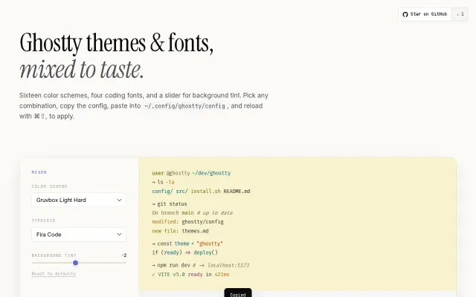The height and width of the screenshot is (297, 476).
Task: Click 'user @ghostty ~/dev/ghostty' prompt line
Action: coord(191,173)
